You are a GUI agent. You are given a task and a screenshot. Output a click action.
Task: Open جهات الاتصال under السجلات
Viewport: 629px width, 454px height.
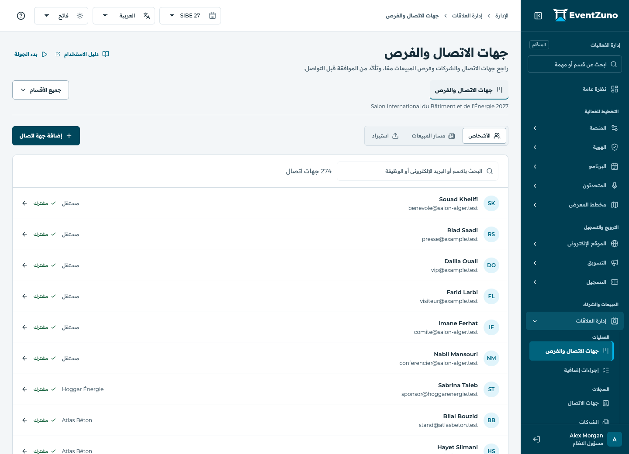tap(571, 403)
